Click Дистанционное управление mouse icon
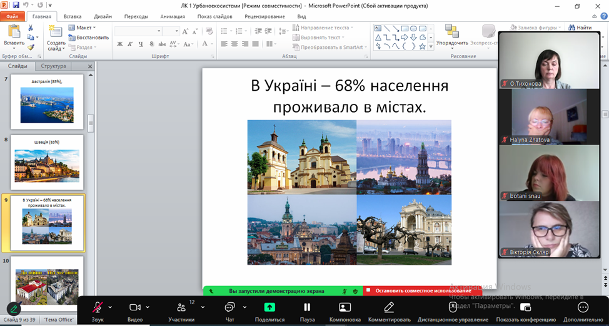Screen dimensions: 609x326 (x=453, y=307)
